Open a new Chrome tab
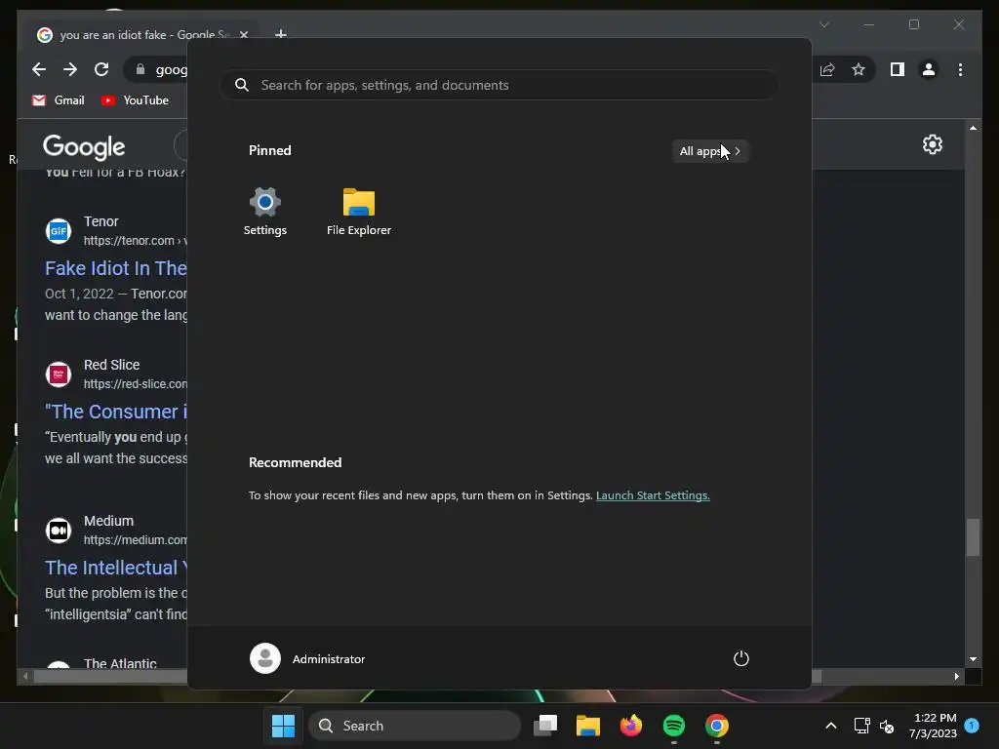This screenshot has height=749, width=999. (280, 34)
